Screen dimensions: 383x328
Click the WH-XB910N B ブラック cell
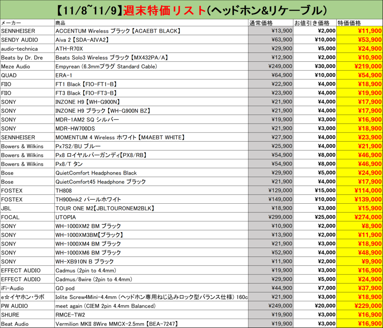pos(85,261)
